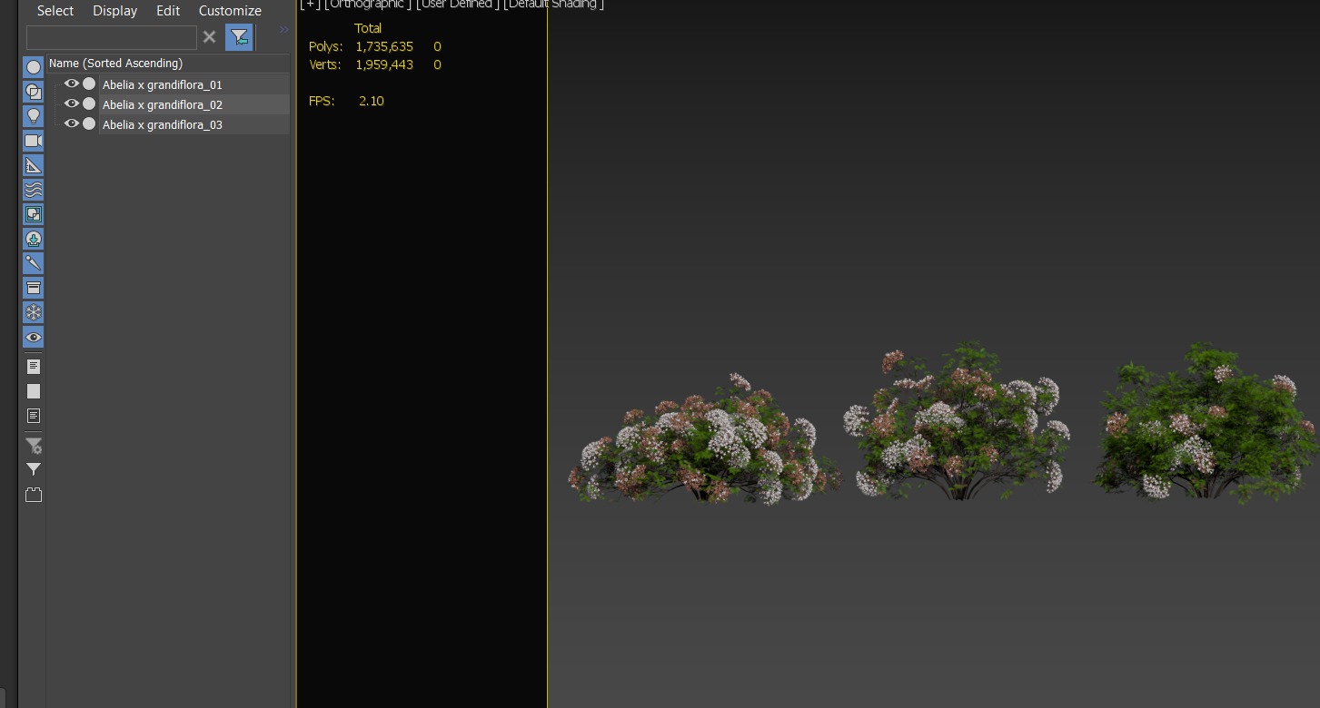
Task: Toggle the Display Space Warps wave icon
Action: pyautogui.click(x=34, y=190)
